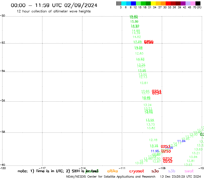Select the wave height value '14.11'
The image size is (204, 179).
[177, 143]
